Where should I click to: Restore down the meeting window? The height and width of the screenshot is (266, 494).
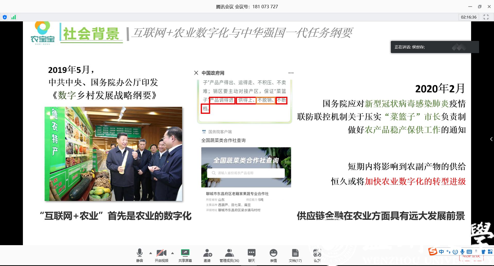[x=480, y=6]
